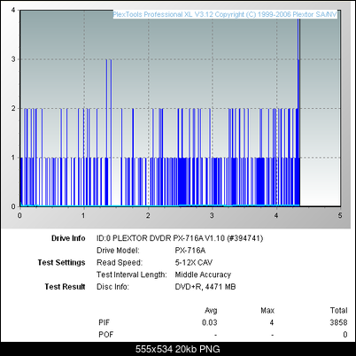This screenshot has height=356, width=356.
Task: Click the PIF max value 4
Action: click(272, 322)
